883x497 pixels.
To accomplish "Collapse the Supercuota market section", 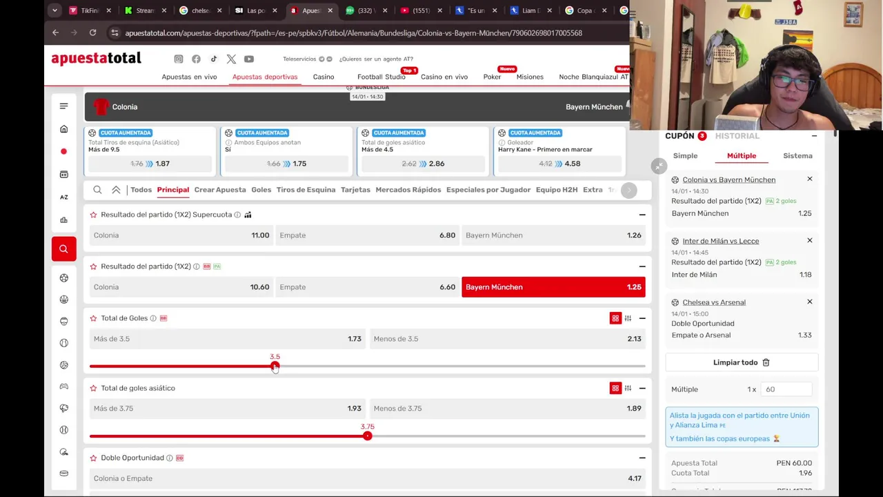I will pos(642,215).
